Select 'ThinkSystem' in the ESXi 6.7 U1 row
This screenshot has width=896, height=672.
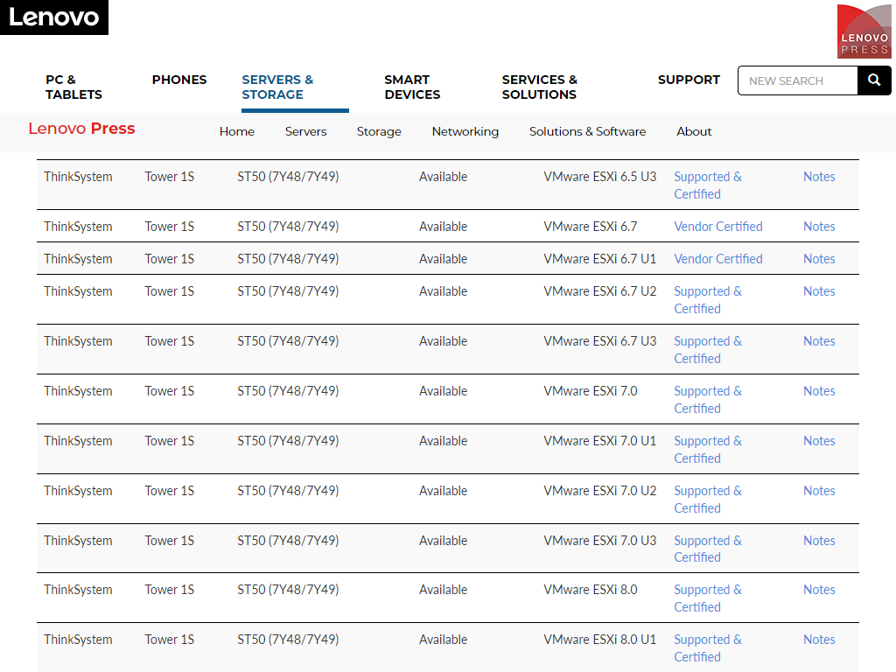click(78, 259)
